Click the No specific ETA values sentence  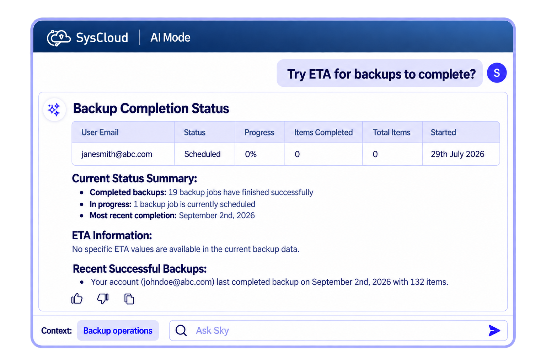[x=186, y=249]
